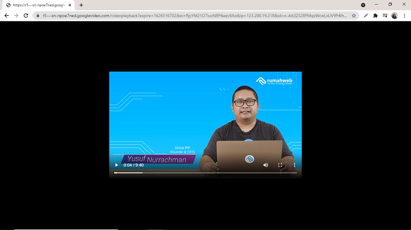The height and width of the screenshot is (230, 411).
Task: Go back to previous page
Action: point(7,16)
